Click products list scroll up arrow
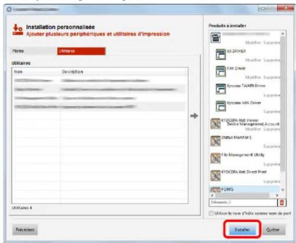Image resolution: width=296 pixels, height=243 pixels. (x=283, y=34)
